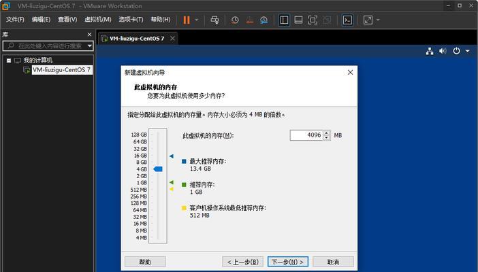Viewport: 478px width, 272px height.
Task: Select VM-liuzigu-CentOS 7 in library tree
Action: pos(61,70)
